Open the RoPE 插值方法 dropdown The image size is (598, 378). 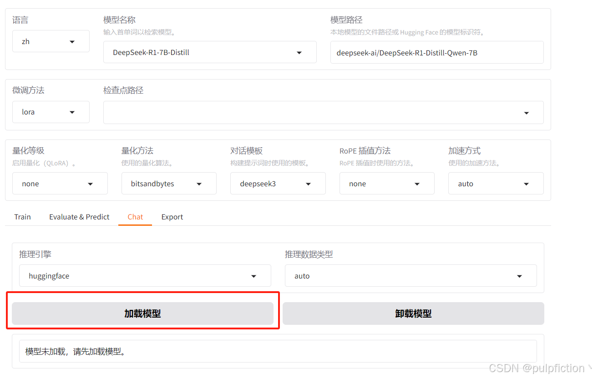(x=387, y=184)
